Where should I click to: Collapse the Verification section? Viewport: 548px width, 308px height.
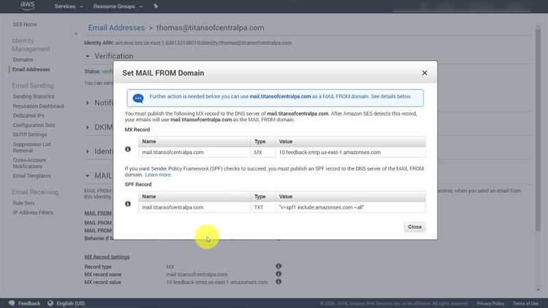coord(88,56)
